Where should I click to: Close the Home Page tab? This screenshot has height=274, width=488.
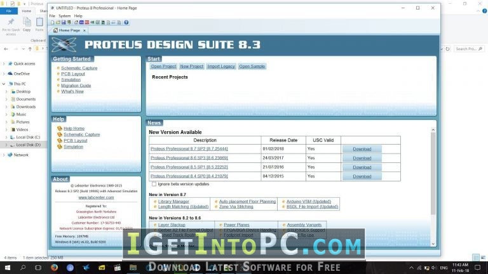click(85, 30)
